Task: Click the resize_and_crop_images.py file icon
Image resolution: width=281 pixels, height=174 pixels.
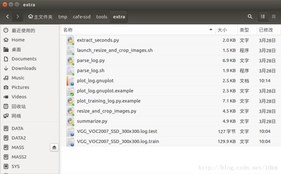Action: (70, 111)
